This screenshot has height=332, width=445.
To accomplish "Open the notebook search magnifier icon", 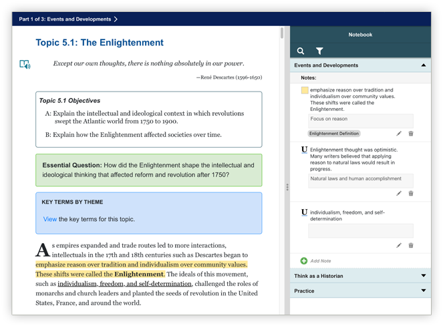I will (x=301, y=51).
